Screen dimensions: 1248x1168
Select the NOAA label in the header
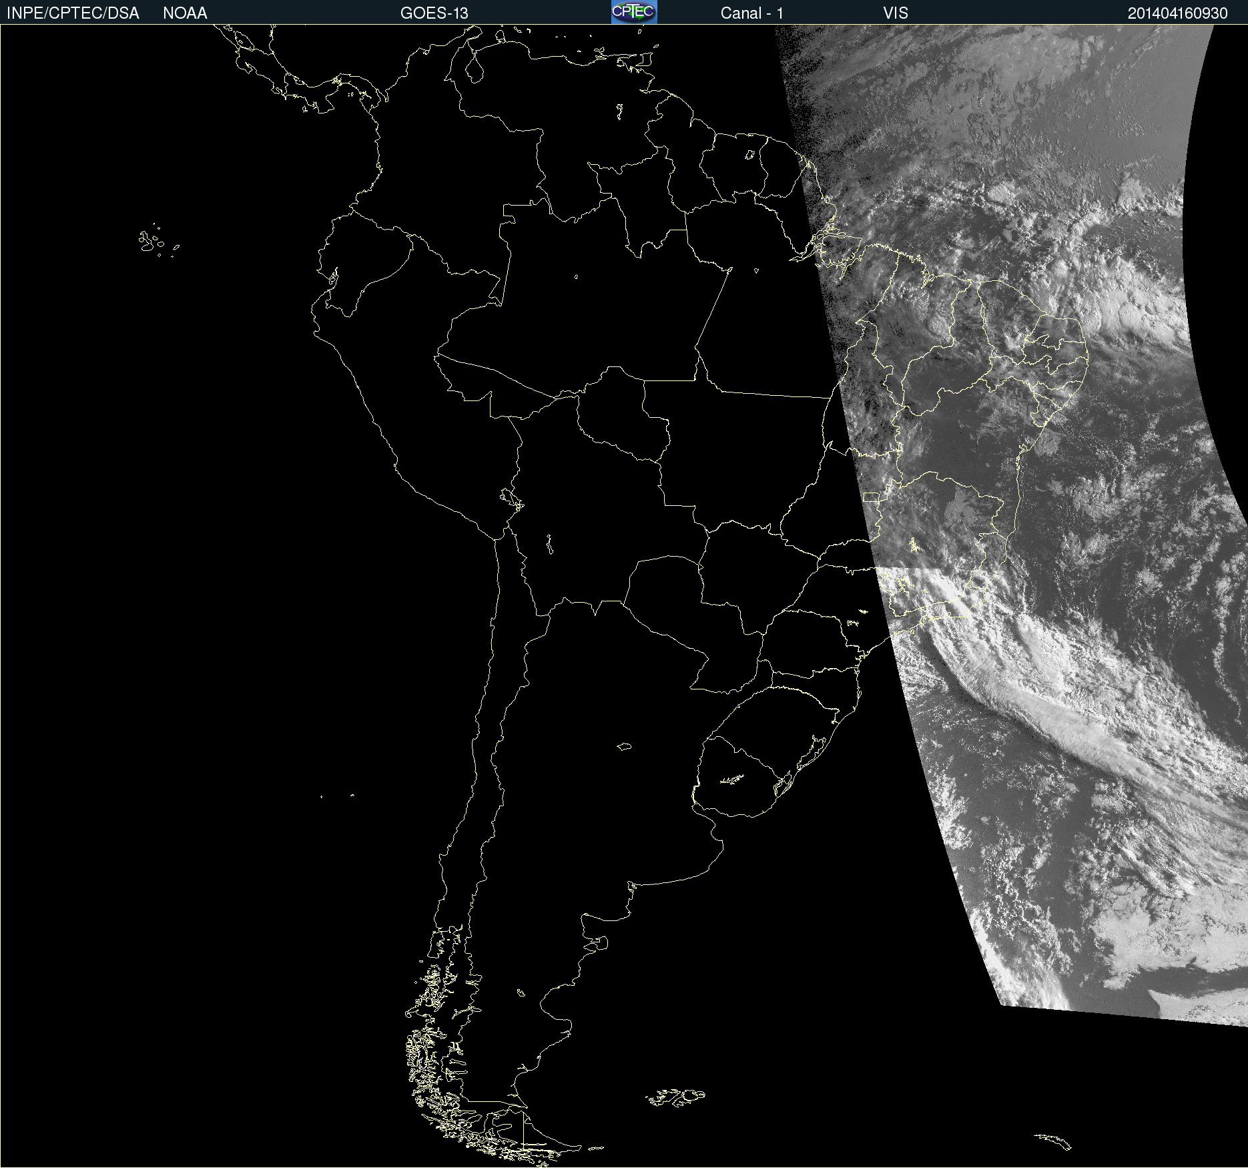click(185, 13)
